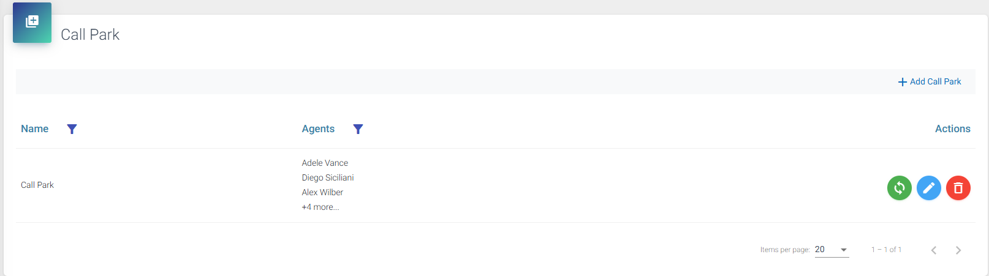Go to the next page
This screenshot has height=276, width=989.
[958, 250]
